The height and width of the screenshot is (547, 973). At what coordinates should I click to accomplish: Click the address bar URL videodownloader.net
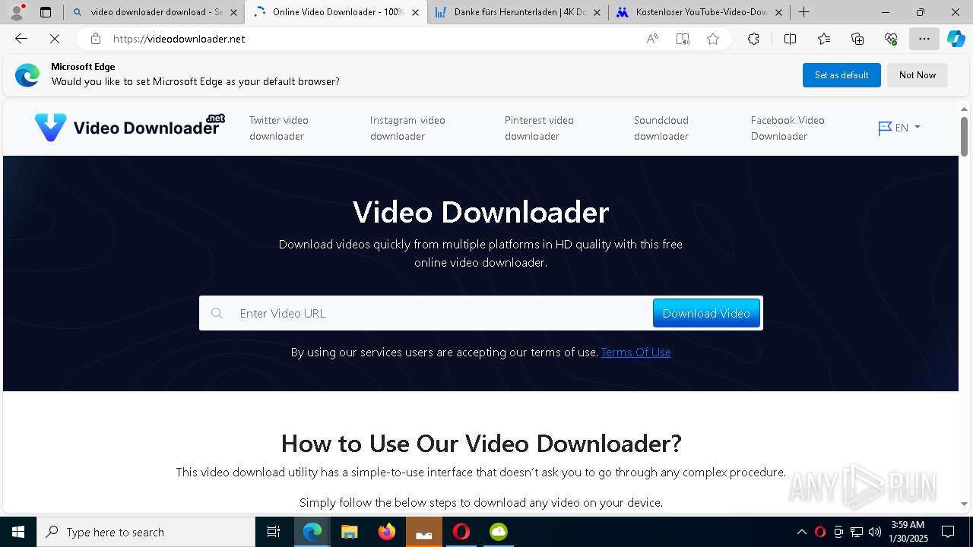tap(179, 39)
